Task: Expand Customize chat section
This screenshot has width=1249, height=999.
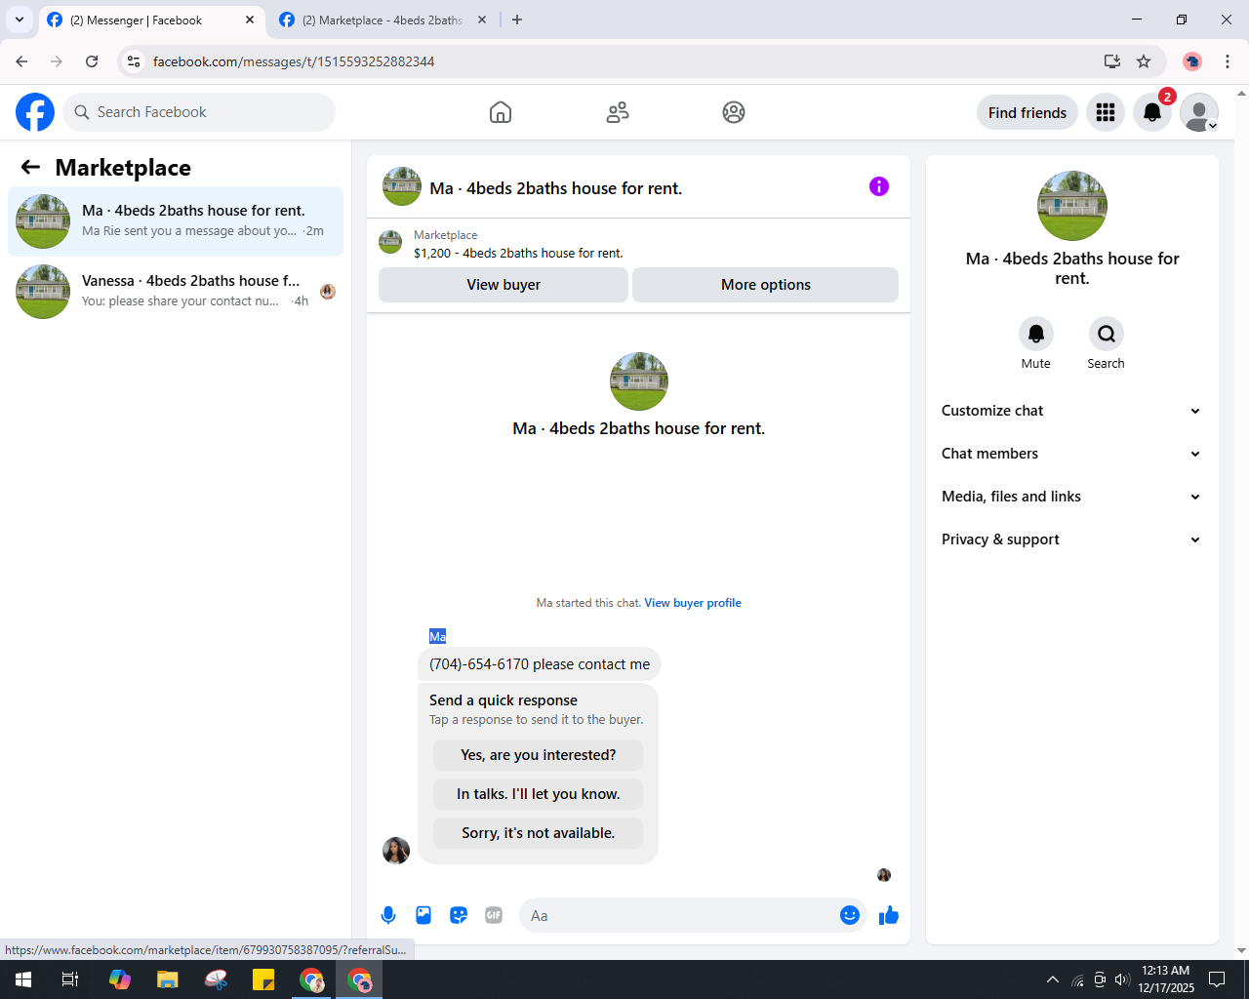Action: (x=1072, y=411)
